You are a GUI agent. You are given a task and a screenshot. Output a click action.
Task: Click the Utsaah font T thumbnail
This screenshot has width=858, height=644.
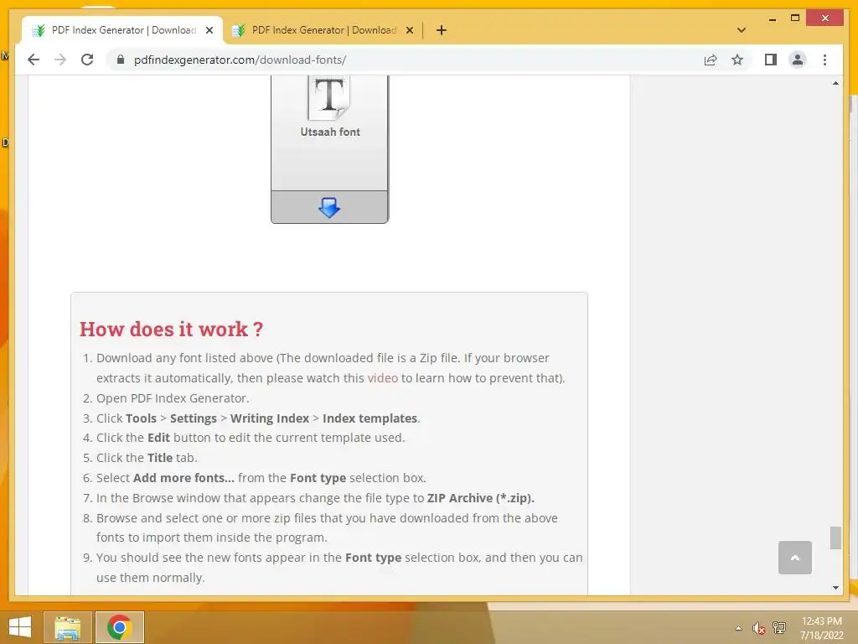(329, 97)
